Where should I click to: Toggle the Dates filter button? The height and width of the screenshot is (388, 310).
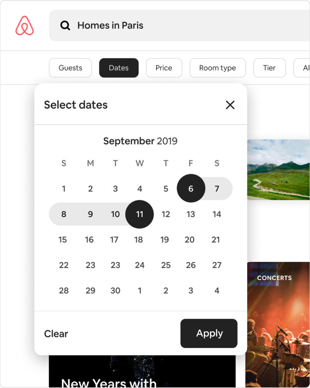pos(119,68)
